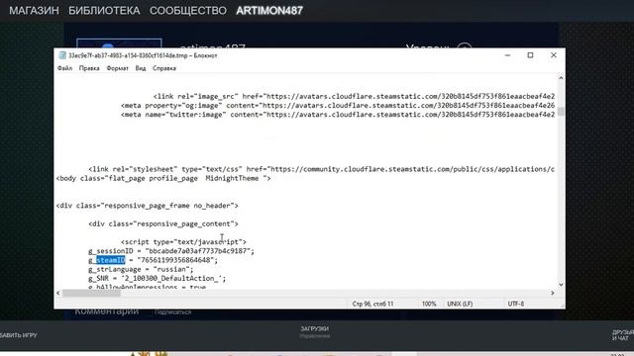Click the link rel stylesheet line
The width and height of the screenshot is (634, 356).
tap(321, 169)
